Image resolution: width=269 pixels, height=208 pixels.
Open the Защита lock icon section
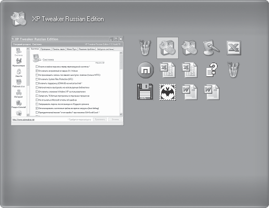pyautogui.click(x=19, y=73)
